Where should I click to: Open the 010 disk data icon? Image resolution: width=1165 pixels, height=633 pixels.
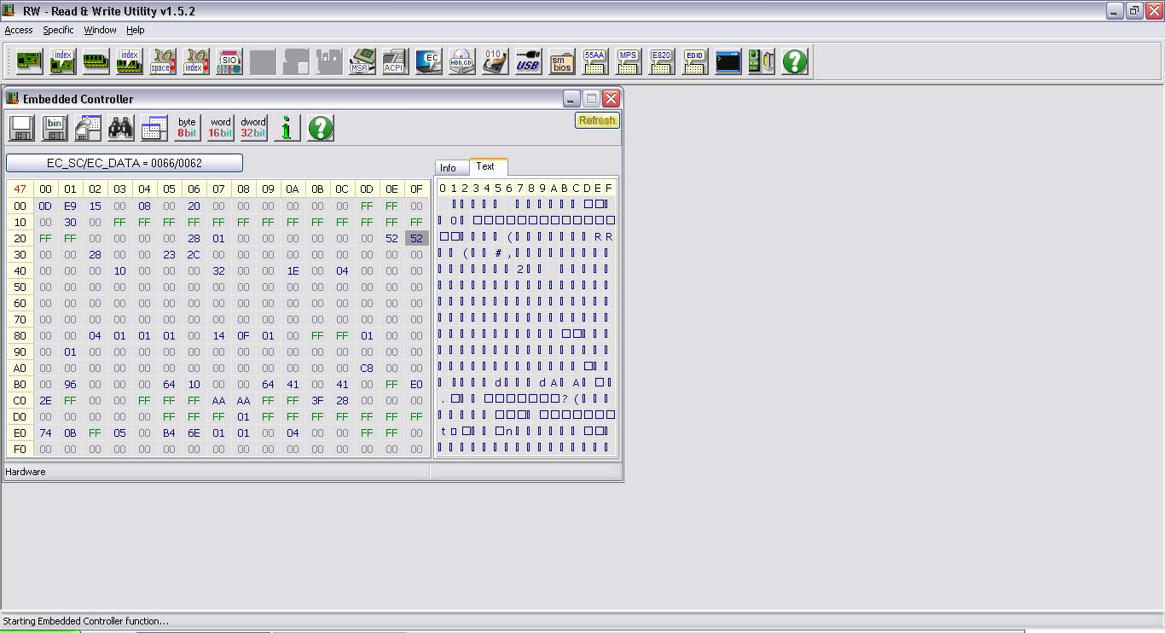(495, 61)
